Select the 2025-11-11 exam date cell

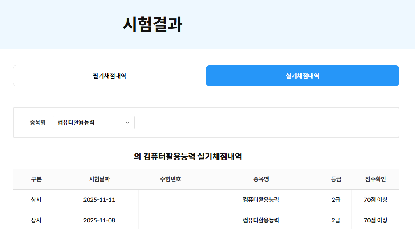[99, 200]
